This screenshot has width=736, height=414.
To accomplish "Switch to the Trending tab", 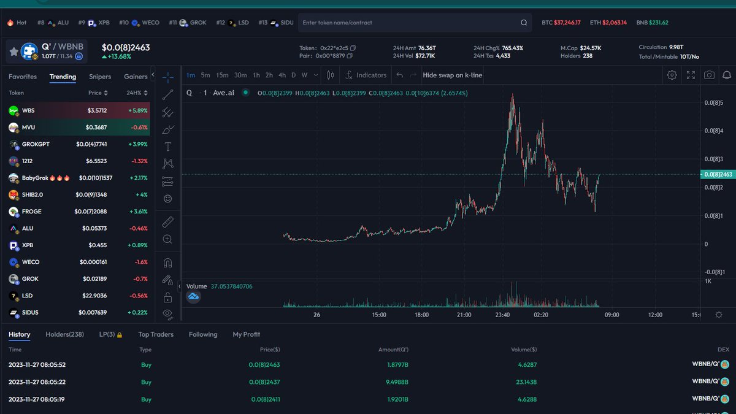I will coord(63,77).
